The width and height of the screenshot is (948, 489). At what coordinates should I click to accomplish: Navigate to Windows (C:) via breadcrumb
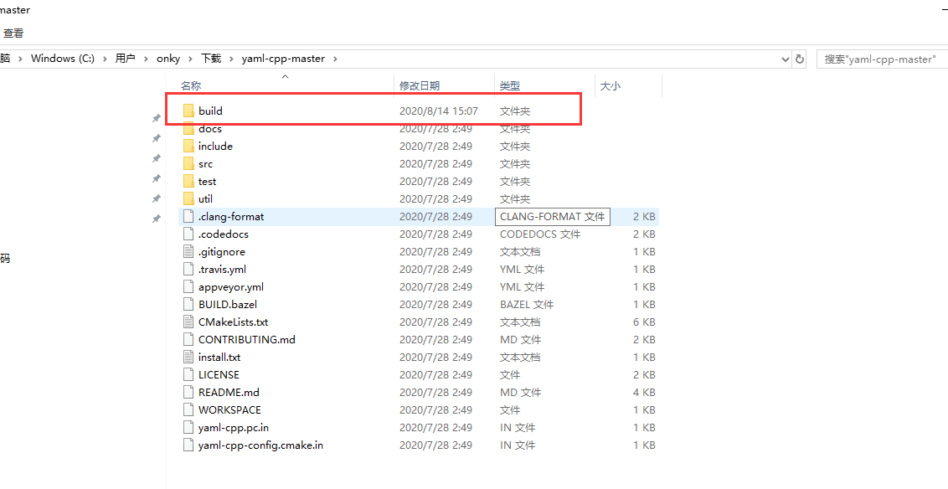click(62, 59)
